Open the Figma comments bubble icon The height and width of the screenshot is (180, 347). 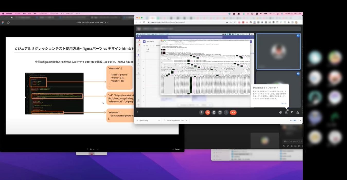click(x=8, y=22)
